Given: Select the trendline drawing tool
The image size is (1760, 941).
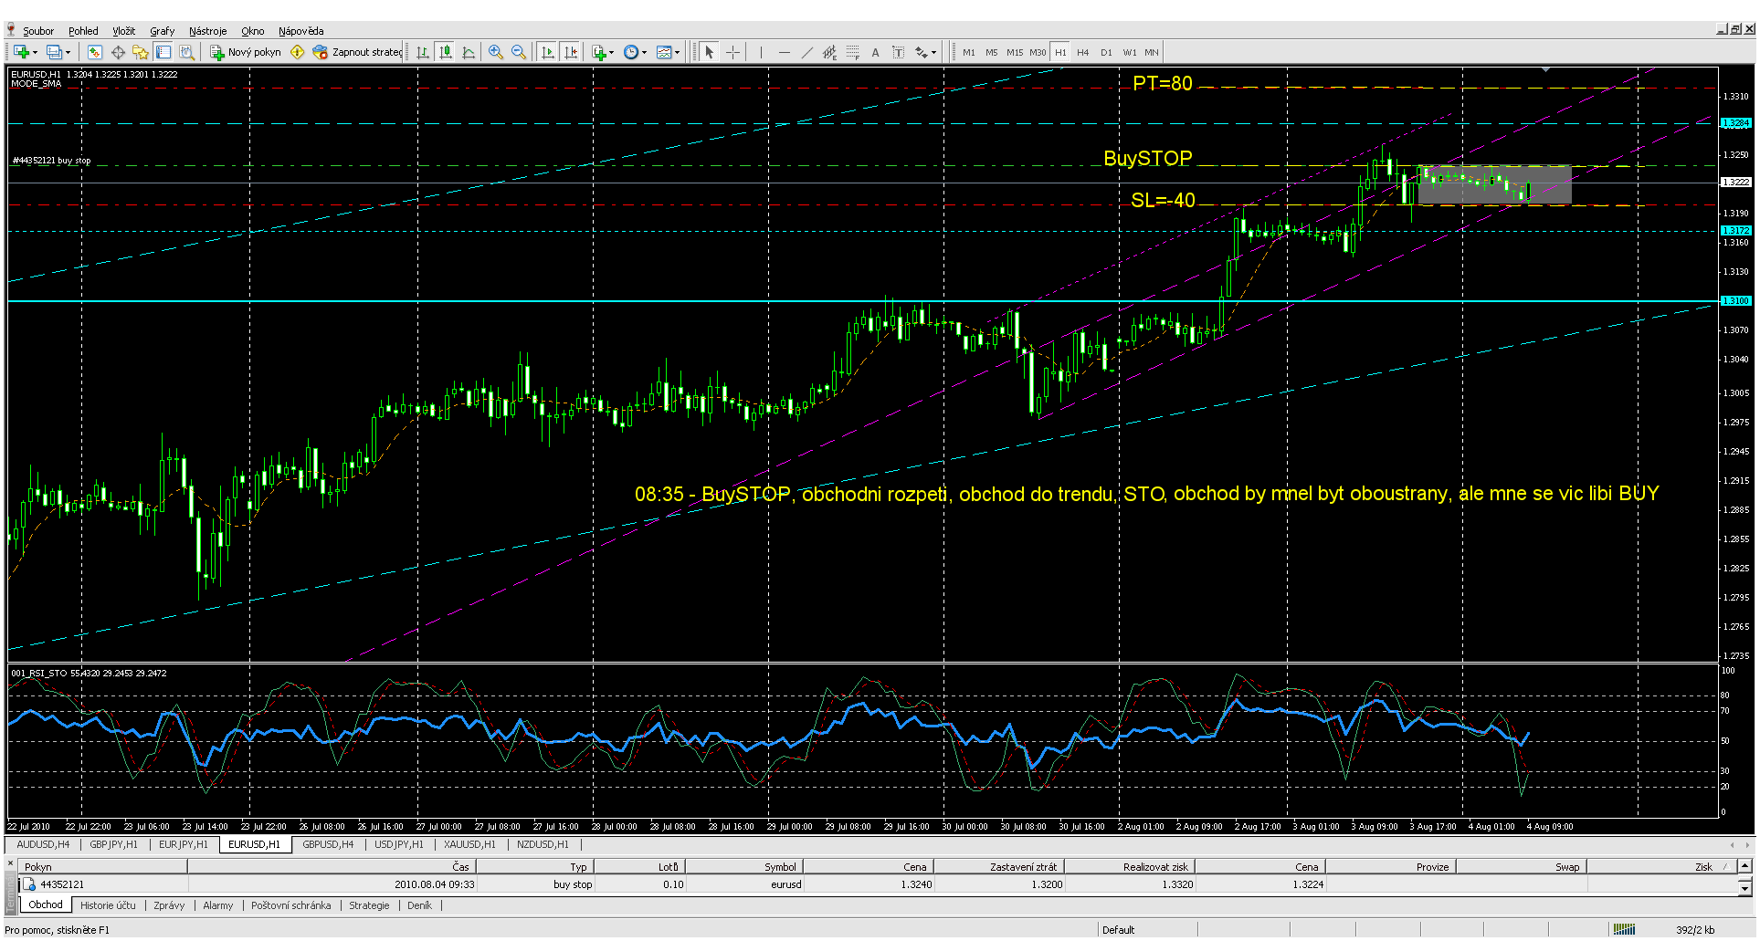Looking at the screenshot, I should (806, 52).
